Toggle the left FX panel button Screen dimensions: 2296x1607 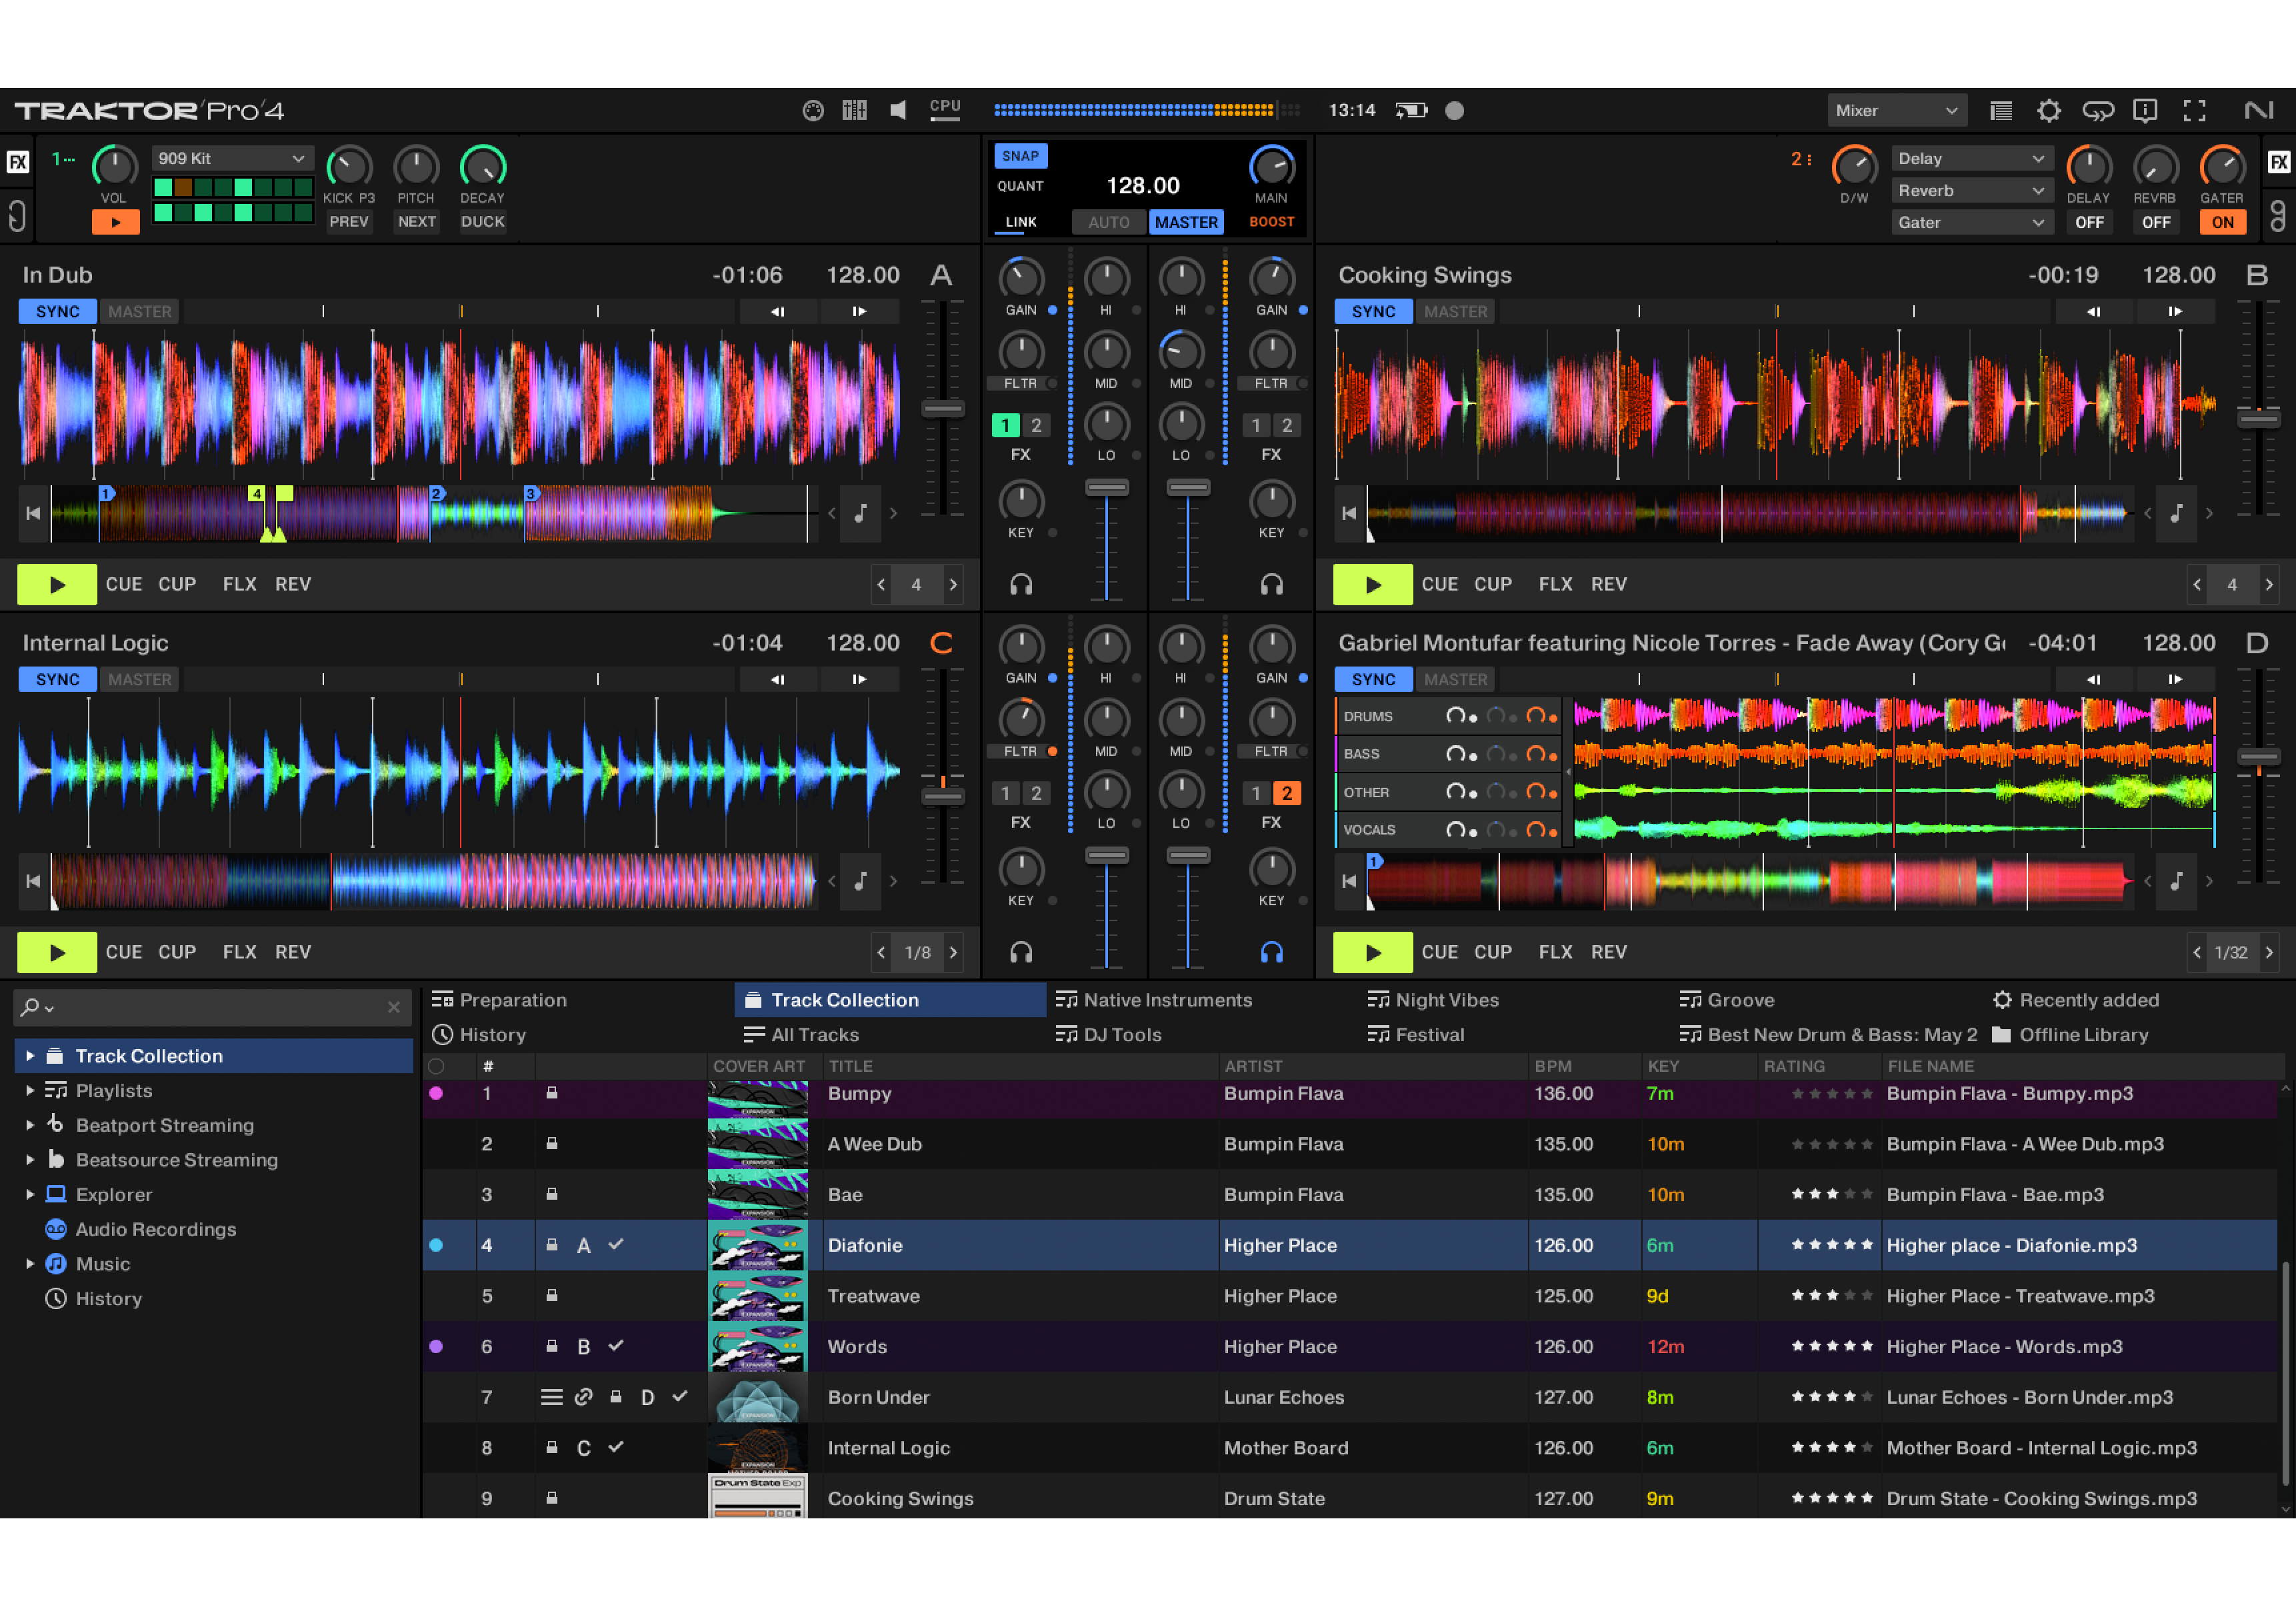pos(18,162)
